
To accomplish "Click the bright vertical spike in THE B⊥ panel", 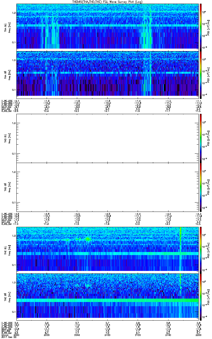I will [180, 249].
